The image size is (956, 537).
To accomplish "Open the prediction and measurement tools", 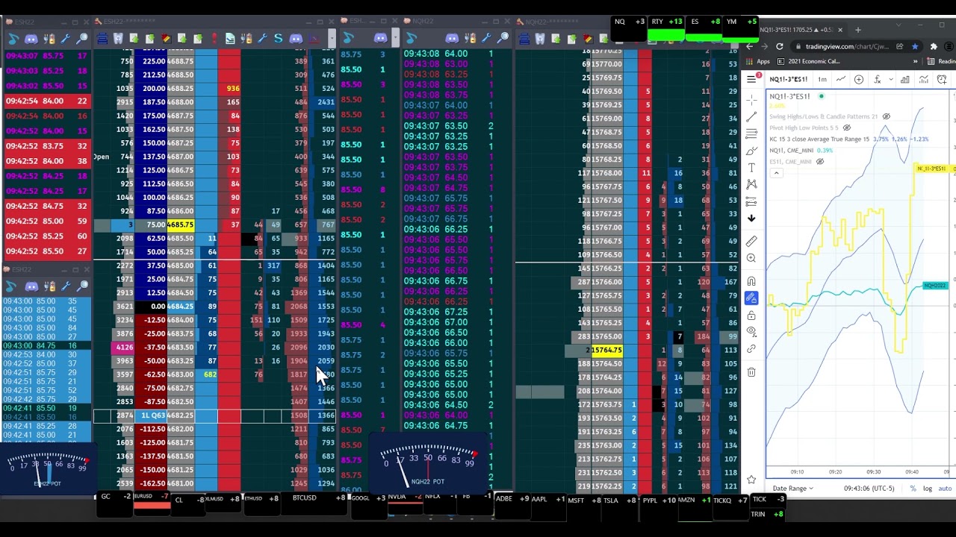I will (x=751, y=201).
